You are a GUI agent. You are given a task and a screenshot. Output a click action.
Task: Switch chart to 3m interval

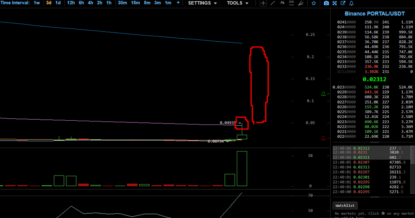point(157,3)
